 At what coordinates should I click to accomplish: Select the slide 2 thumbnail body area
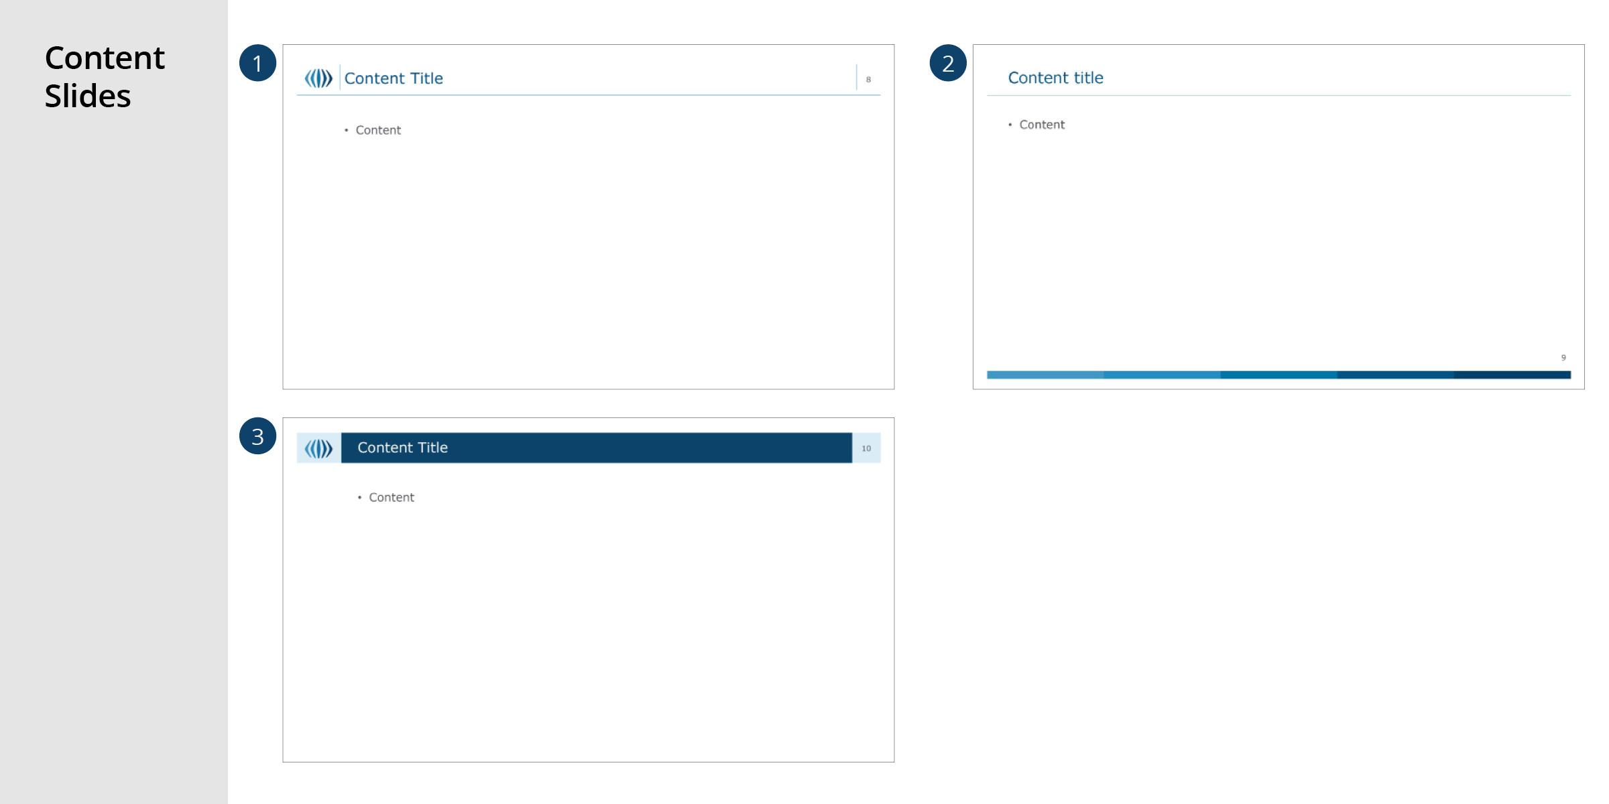1278,241
